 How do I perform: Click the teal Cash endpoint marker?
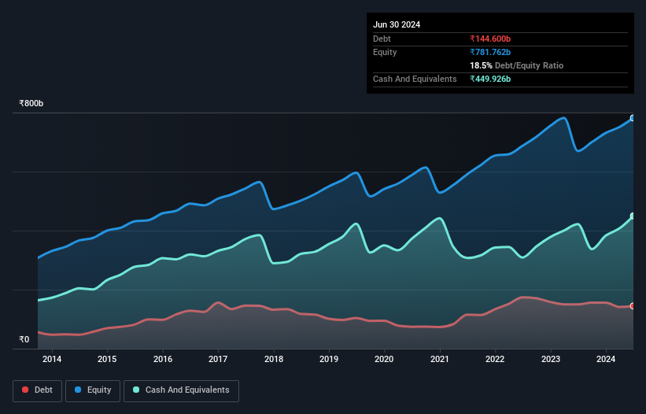(633, 216)
